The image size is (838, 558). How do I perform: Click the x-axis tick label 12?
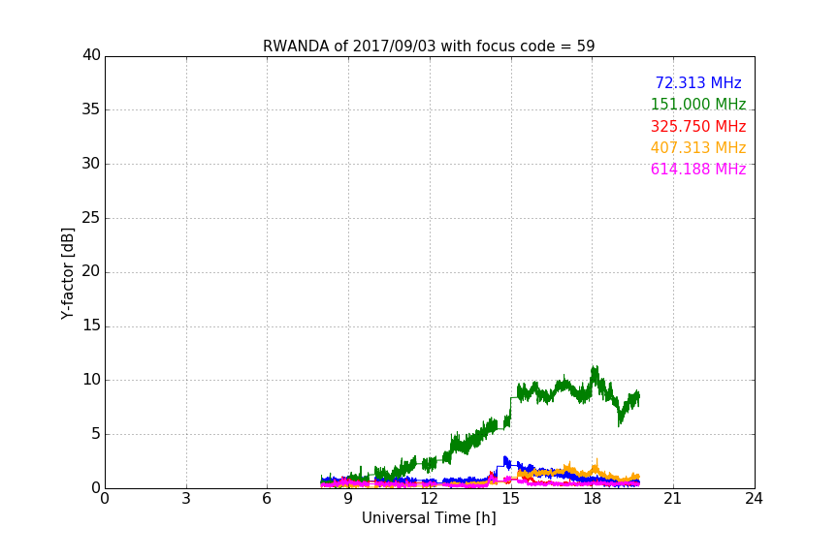(x=429, y=499)
